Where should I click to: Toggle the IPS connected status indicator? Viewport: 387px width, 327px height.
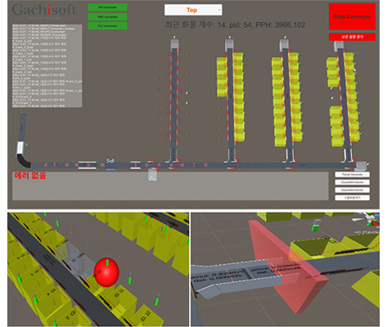107,7
